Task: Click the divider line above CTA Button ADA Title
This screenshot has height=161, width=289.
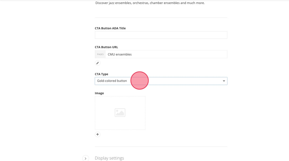Action: point(161,17)
